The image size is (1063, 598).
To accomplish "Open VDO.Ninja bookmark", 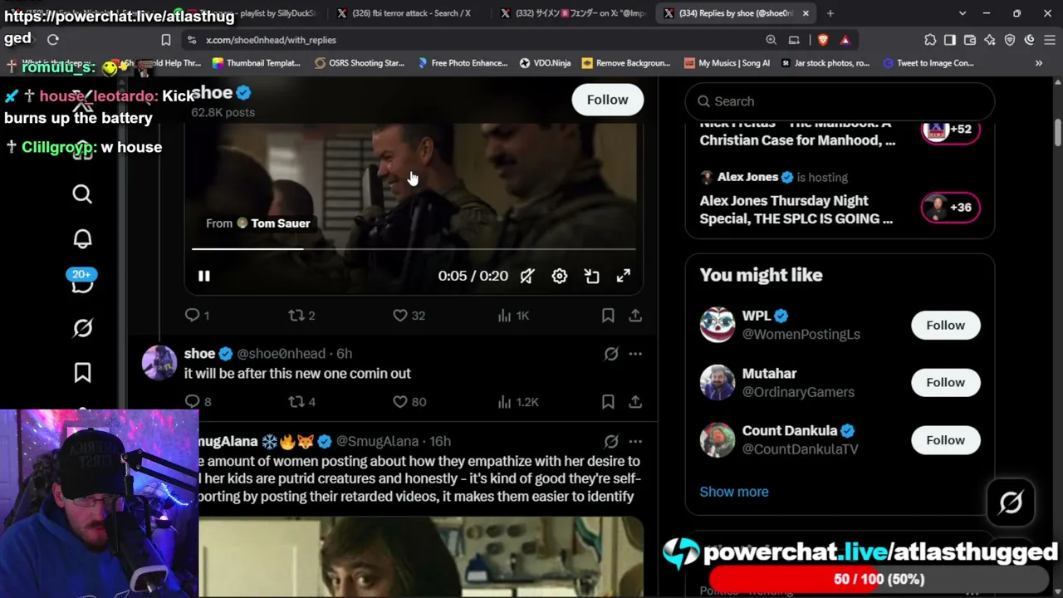I will (x=545, y=63).
